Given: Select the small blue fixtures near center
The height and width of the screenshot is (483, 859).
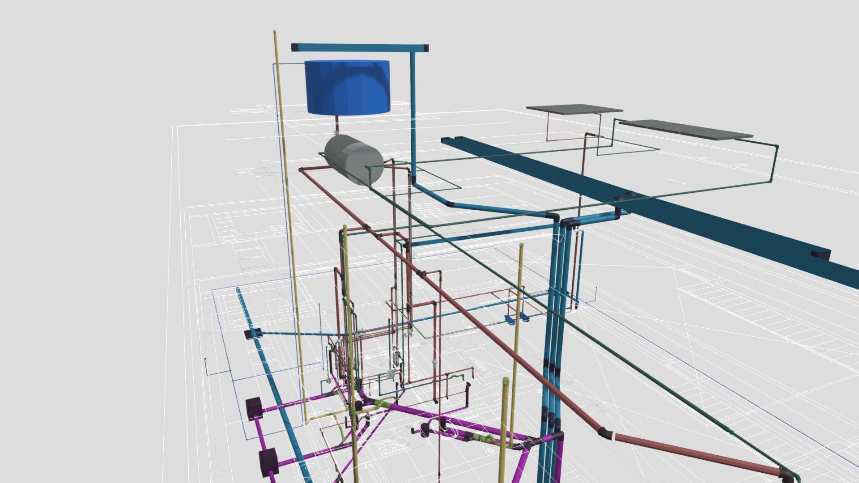Looking at the screenshot, I should point(517,319).
